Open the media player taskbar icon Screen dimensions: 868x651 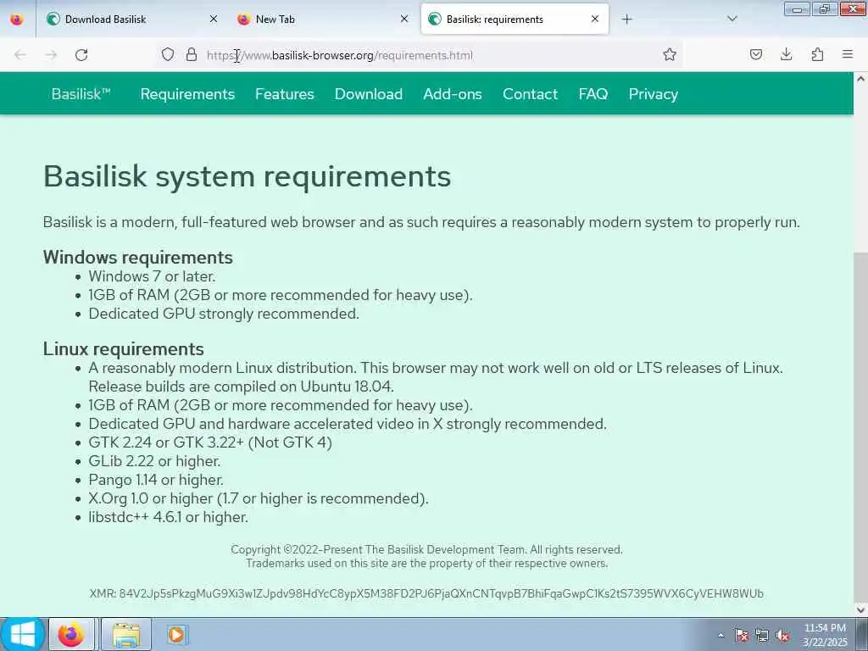[x=177, y=634]
